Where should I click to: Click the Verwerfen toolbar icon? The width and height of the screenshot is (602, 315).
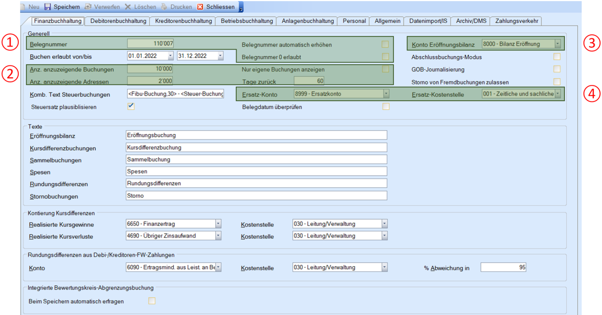[x=88, y=7]
